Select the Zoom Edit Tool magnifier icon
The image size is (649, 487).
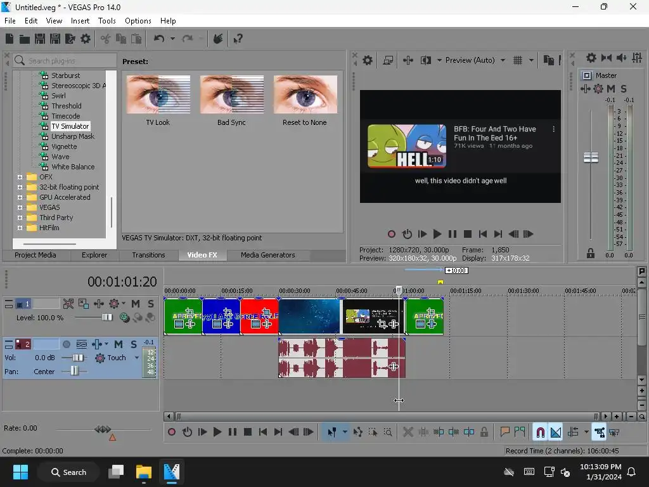click(388, 432)
